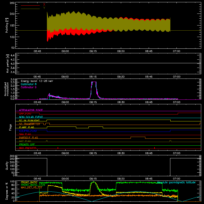Click the 'Normalized modulation' axis title
The width and height of the screenshot is (204, 204).
(6, 89)
